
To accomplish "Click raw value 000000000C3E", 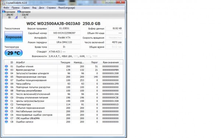I will (x=110, y=98).
